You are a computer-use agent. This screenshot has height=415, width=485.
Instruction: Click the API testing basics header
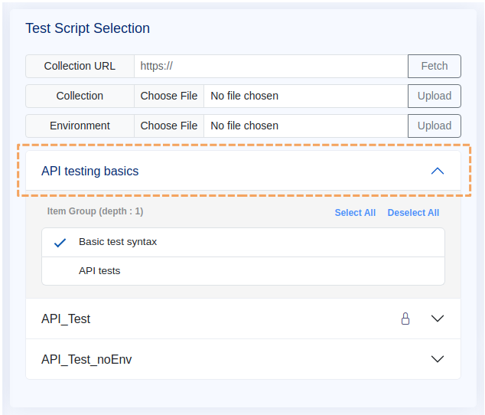point(243,171)
